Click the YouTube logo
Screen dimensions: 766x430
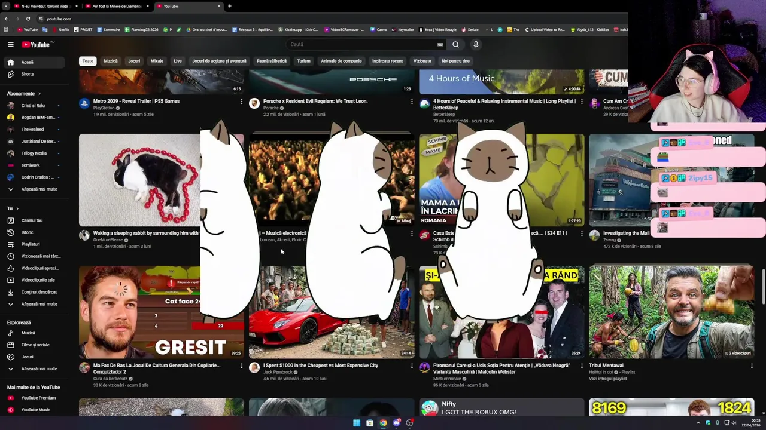point(36,44)
